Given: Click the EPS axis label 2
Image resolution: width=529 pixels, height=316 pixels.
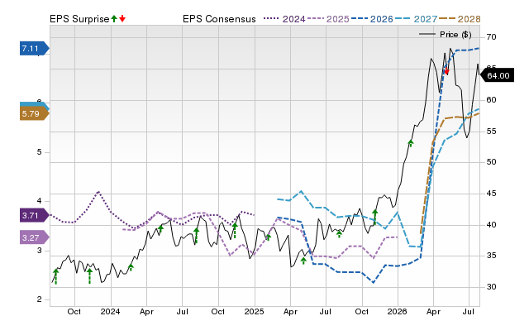Looking at the screenshot, I should tap(40, 299).
